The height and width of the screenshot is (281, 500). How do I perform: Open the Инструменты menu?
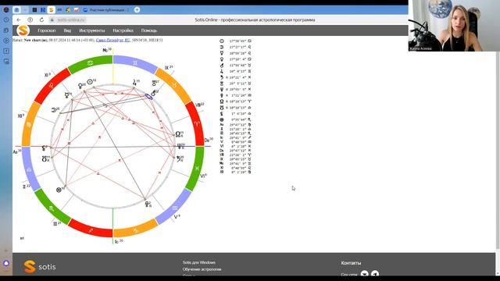92,30
